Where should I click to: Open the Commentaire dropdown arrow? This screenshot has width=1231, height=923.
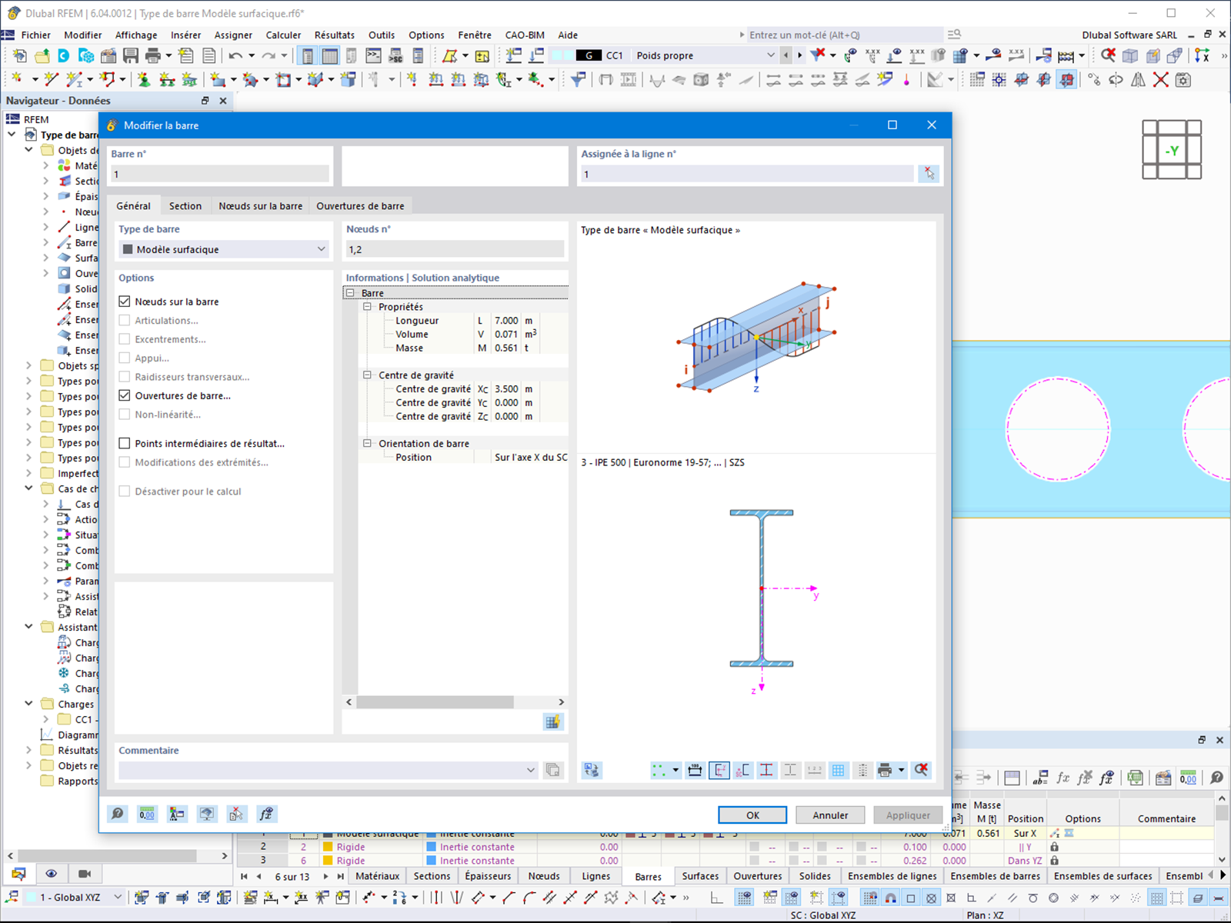(x=530, y=770)
